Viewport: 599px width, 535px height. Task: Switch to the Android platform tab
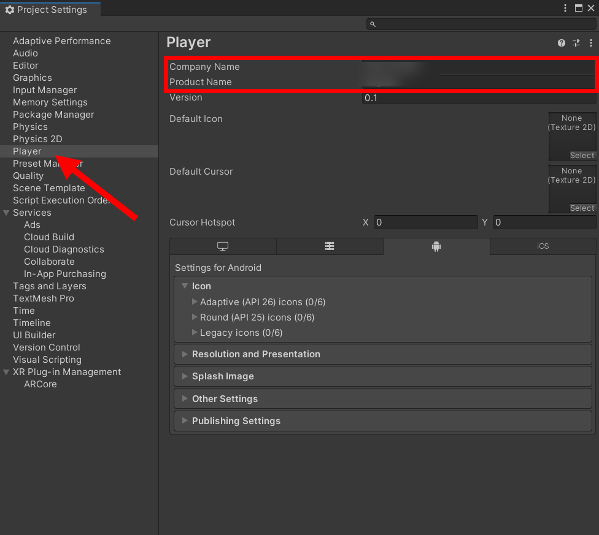(436, 246)
